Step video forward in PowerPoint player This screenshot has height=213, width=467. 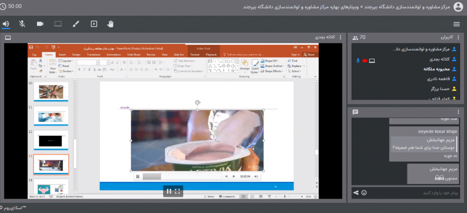pyautogui.click(x=234, y=177)
